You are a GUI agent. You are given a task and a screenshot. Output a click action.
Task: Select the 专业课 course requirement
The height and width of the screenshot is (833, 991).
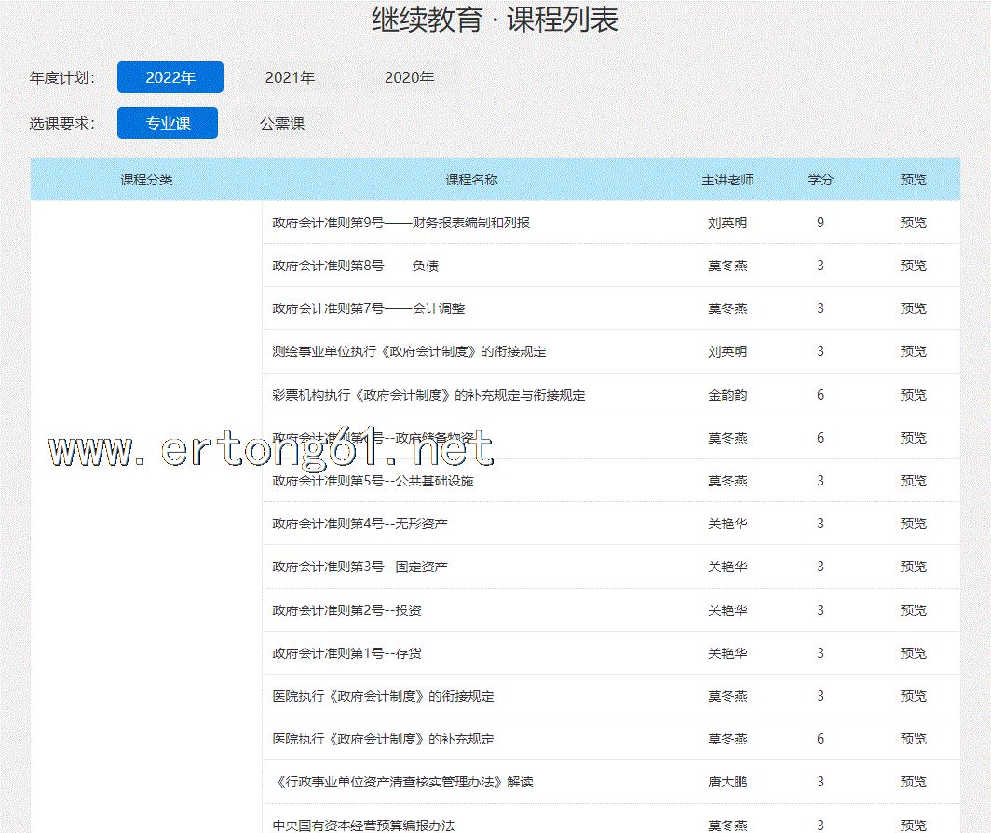tap(168, 123)
